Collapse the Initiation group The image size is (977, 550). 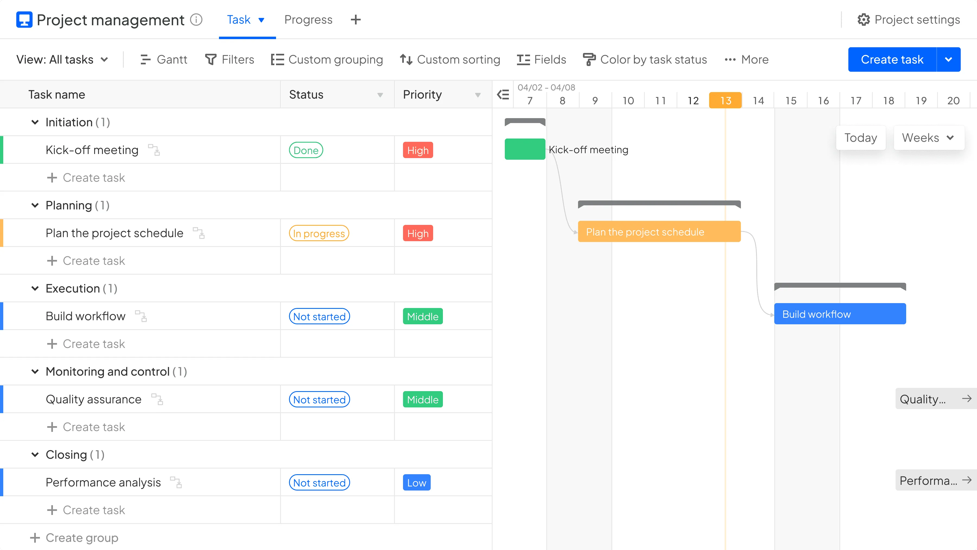35,122
